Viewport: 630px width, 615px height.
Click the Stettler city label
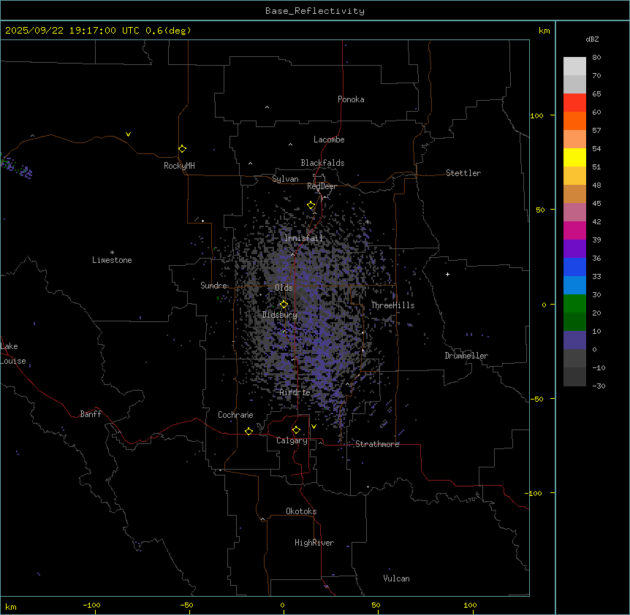[463, 173]
